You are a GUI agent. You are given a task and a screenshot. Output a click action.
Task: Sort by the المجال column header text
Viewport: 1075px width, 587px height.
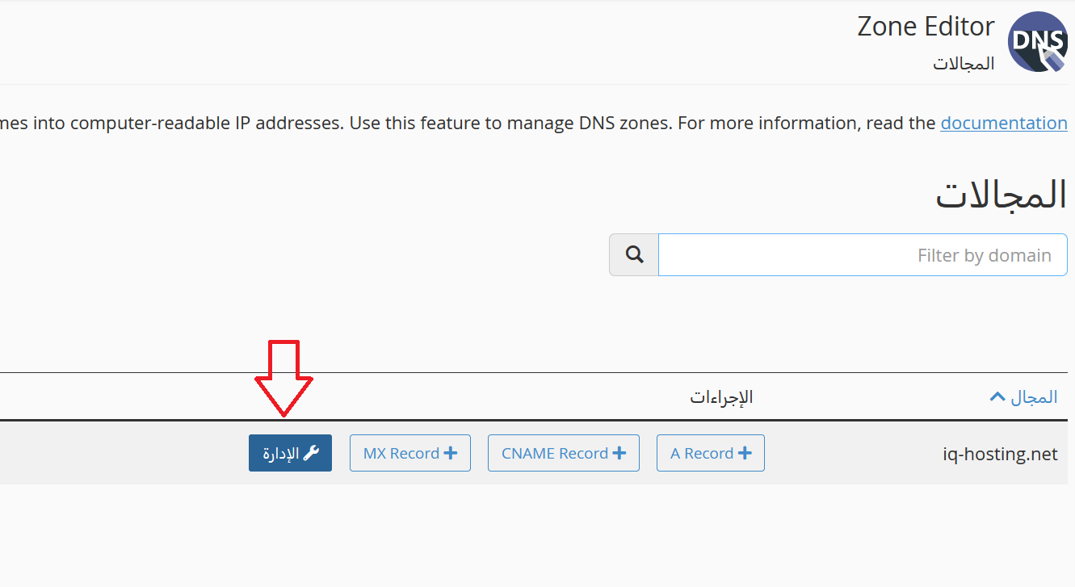(1033, 397)
